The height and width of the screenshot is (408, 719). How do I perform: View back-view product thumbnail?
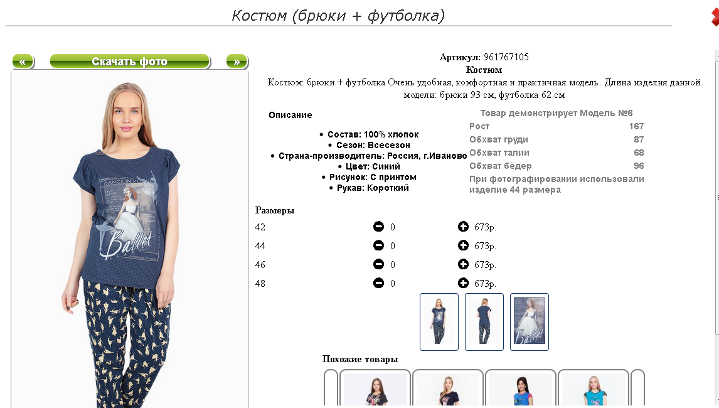(484, 322)
